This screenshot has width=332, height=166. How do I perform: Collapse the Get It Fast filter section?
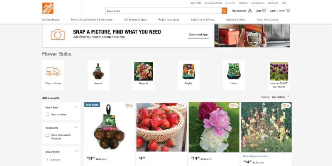click(76, 107)
